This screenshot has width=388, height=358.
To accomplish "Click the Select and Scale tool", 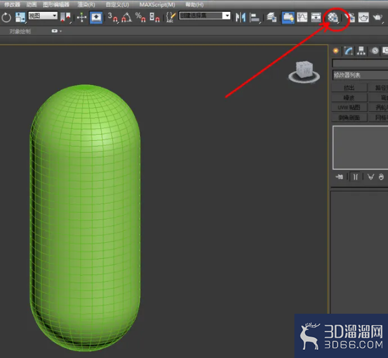I will [21, 17].
